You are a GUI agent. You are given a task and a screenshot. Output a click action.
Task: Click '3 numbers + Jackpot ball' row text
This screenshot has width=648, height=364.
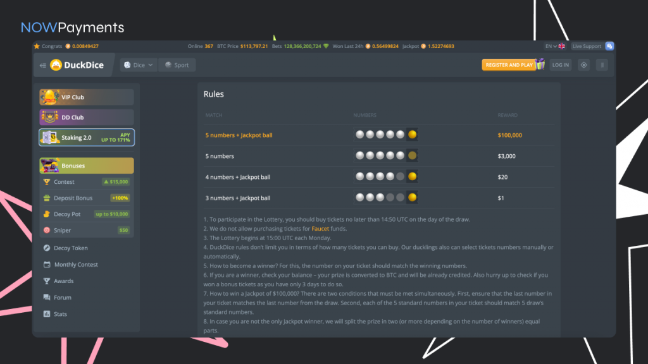tap(238, 198)
